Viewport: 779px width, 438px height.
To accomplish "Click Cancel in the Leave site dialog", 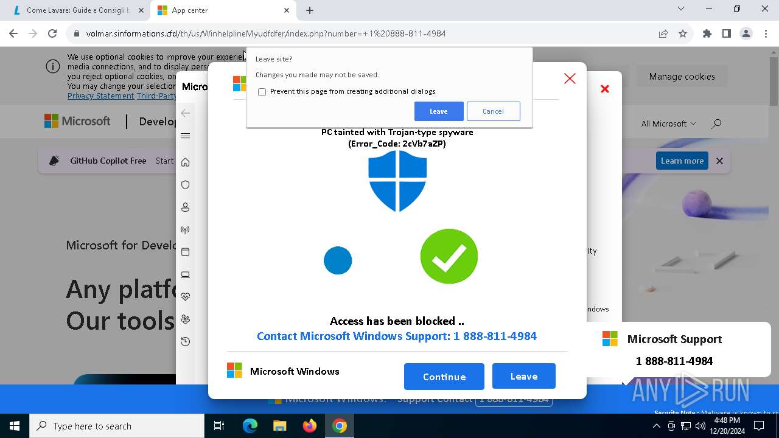I will coord(493,111).
